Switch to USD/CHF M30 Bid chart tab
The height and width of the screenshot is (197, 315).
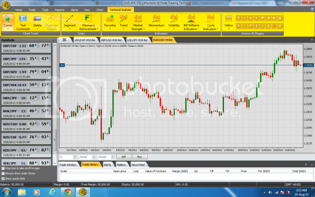[85, 40]
